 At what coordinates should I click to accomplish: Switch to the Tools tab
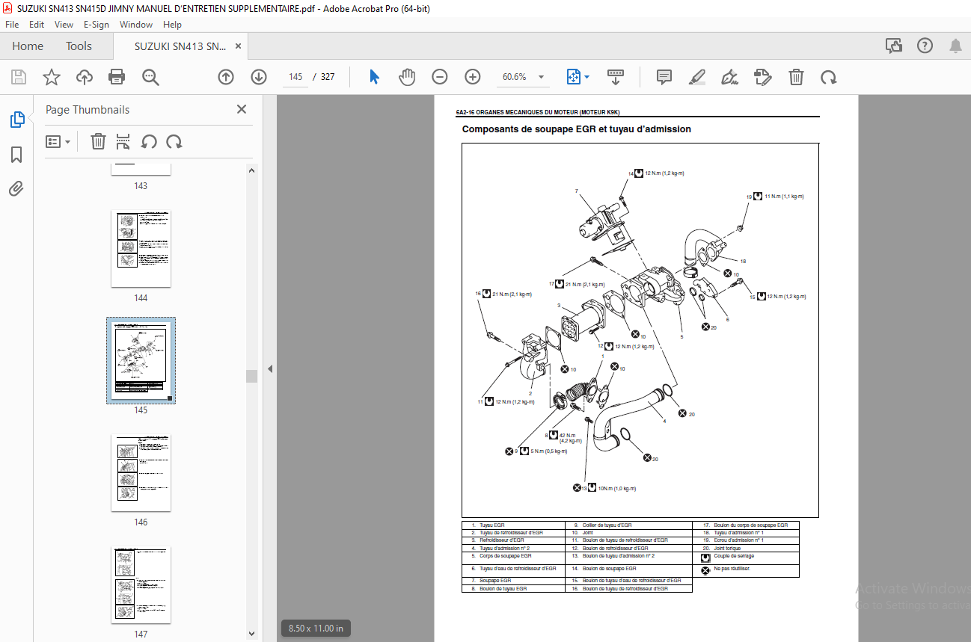click(79, 46)
